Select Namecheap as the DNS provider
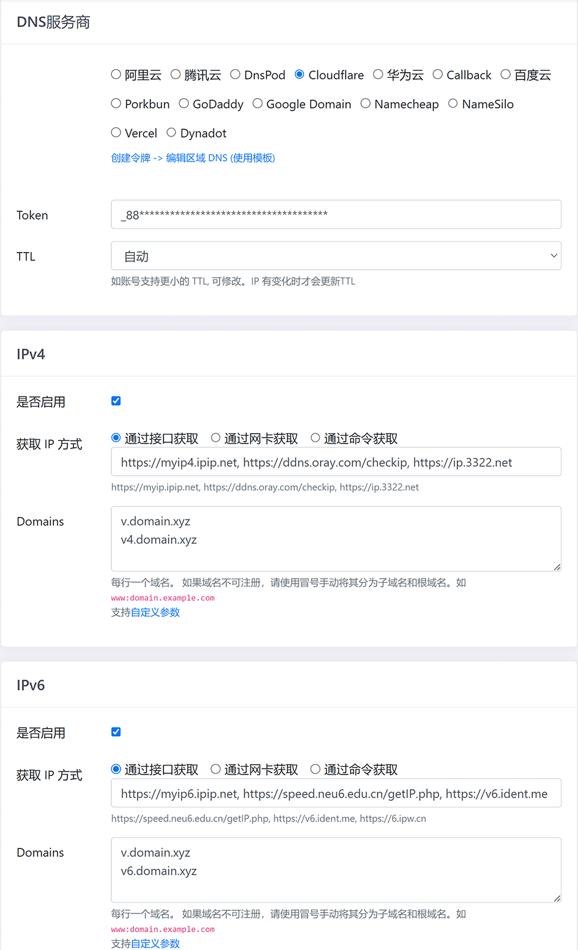The image size is (578, 950). 366,103
